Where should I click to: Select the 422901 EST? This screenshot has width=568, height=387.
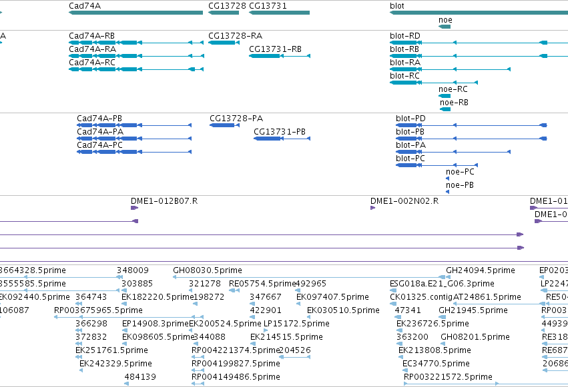[x=253, y=317]
